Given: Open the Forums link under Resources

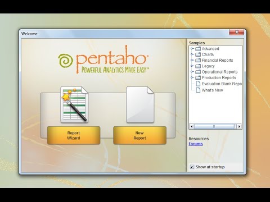Looking at the screenshot, I should 196,144.
